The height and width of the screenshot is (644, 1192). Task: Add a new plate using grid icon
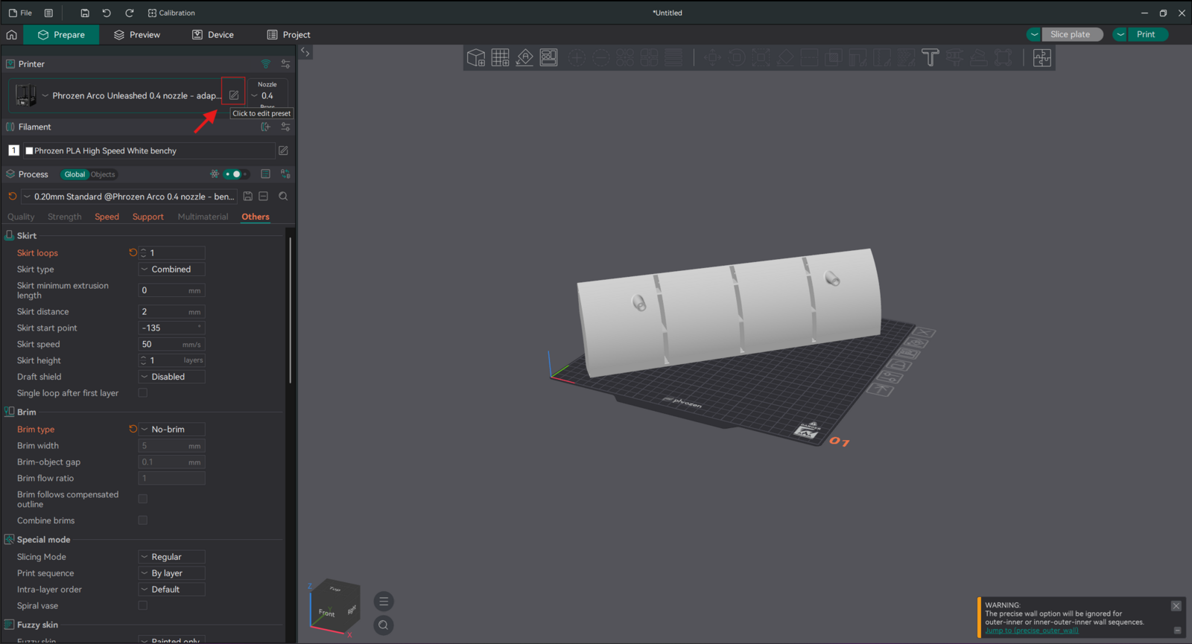click(501, 57)
